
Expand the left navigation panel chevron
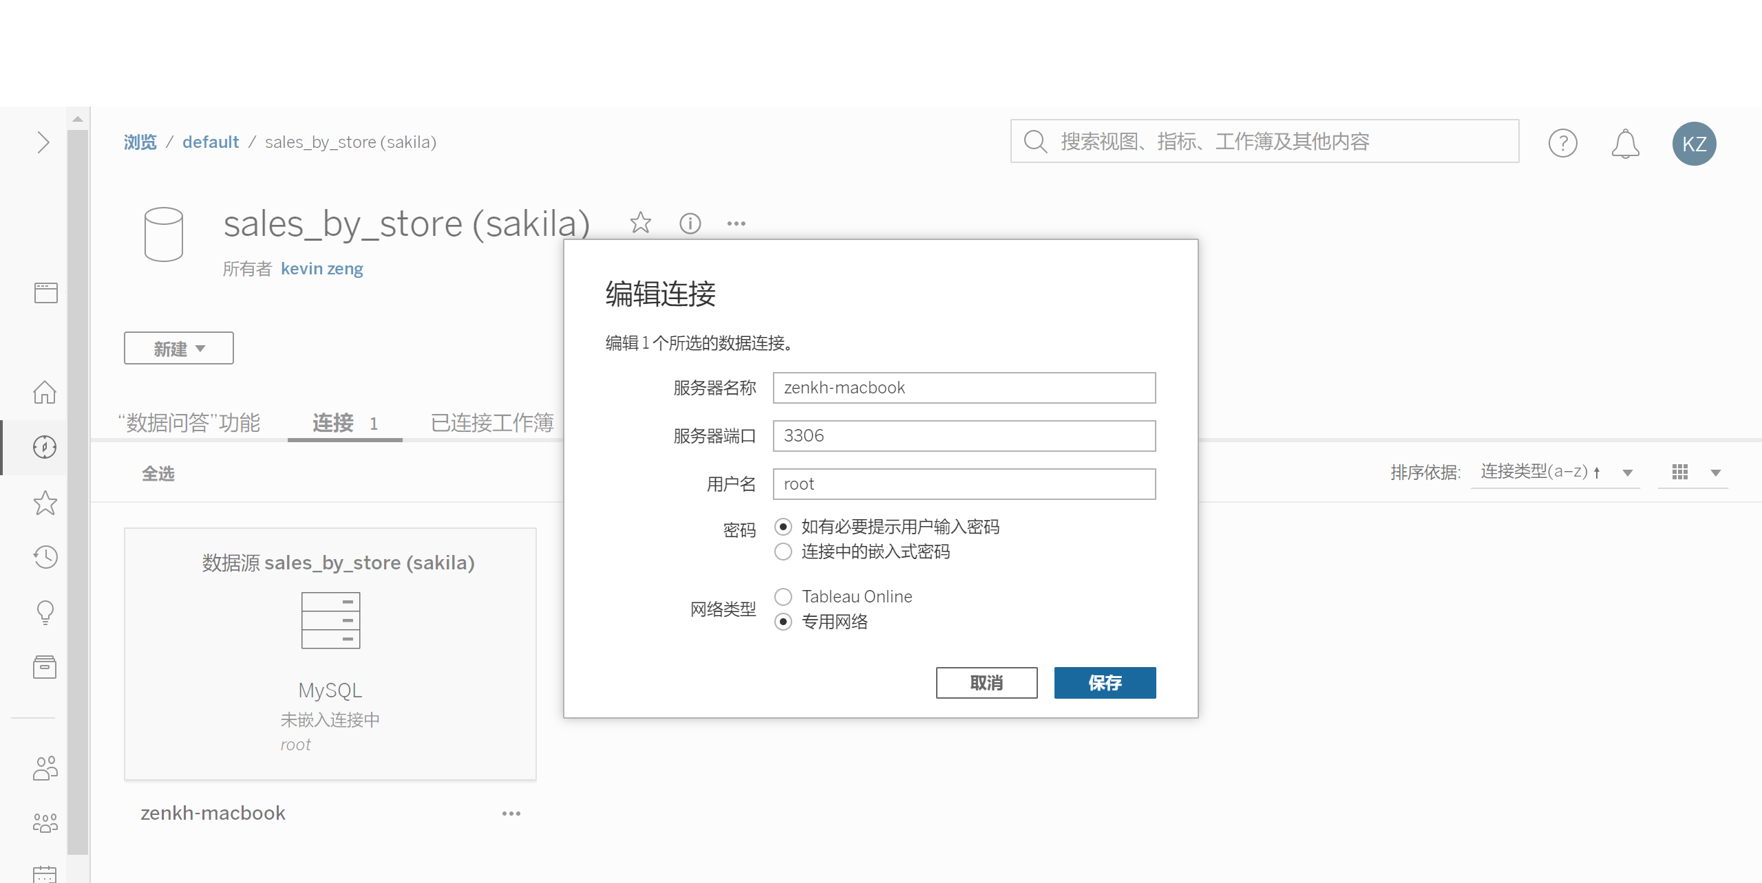tap(43, 142)
